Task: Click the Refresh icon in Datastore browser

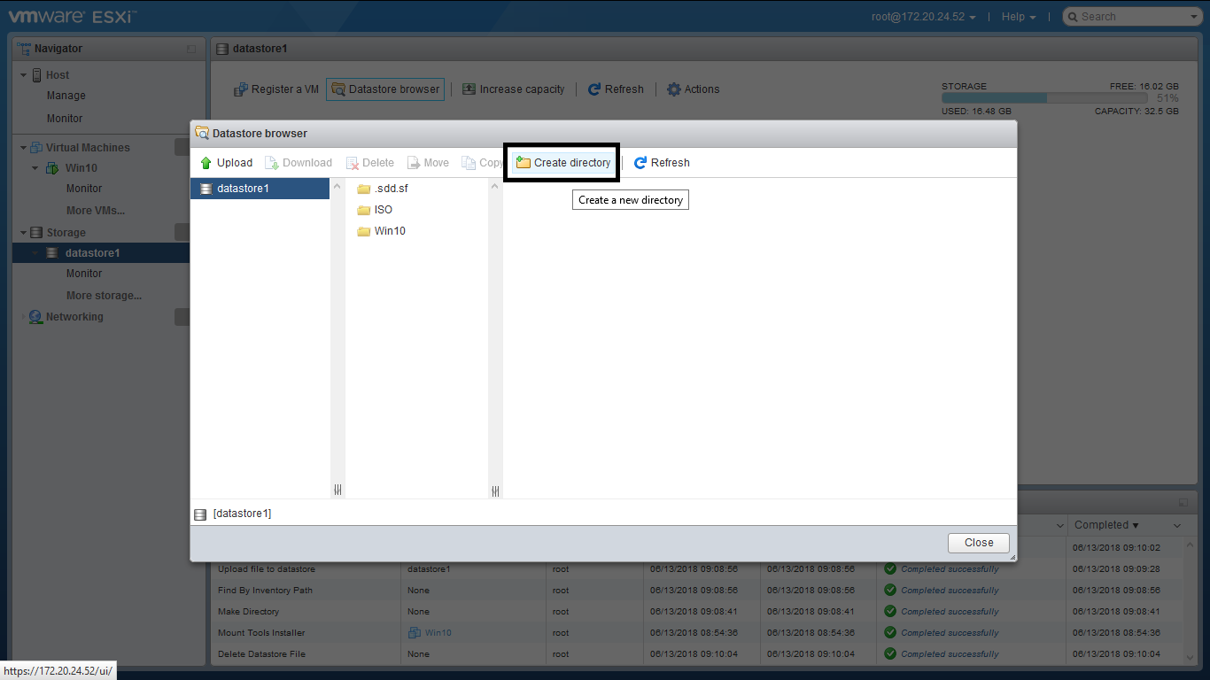Action: (x=640, y=163)
